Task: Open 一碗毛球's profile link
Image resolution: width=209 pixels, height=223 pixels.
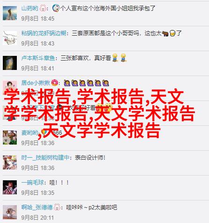Action: click(33, 183)
